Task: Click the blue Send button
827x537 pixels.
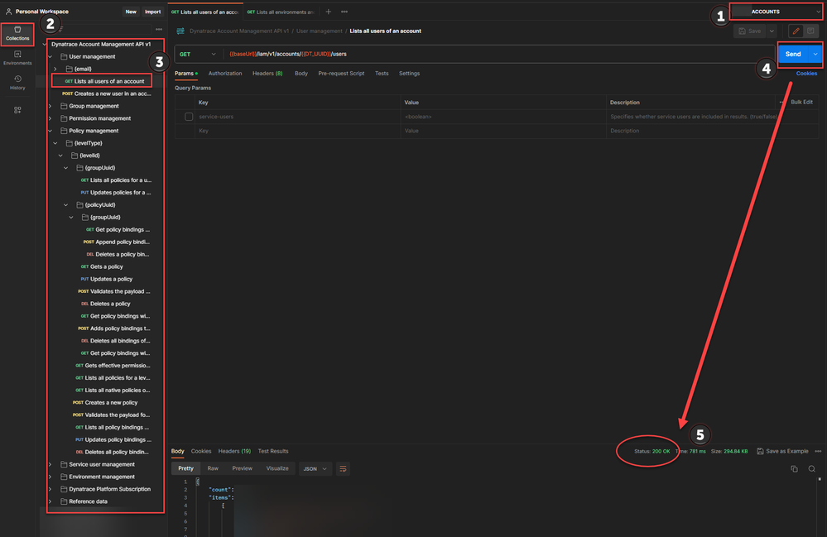Action: 792,54
